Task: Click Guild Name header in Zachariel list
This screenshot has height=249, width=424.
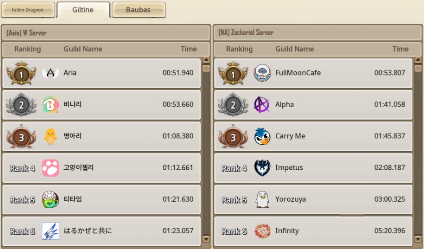Action: pyautogui.click(x=294, y=49)
